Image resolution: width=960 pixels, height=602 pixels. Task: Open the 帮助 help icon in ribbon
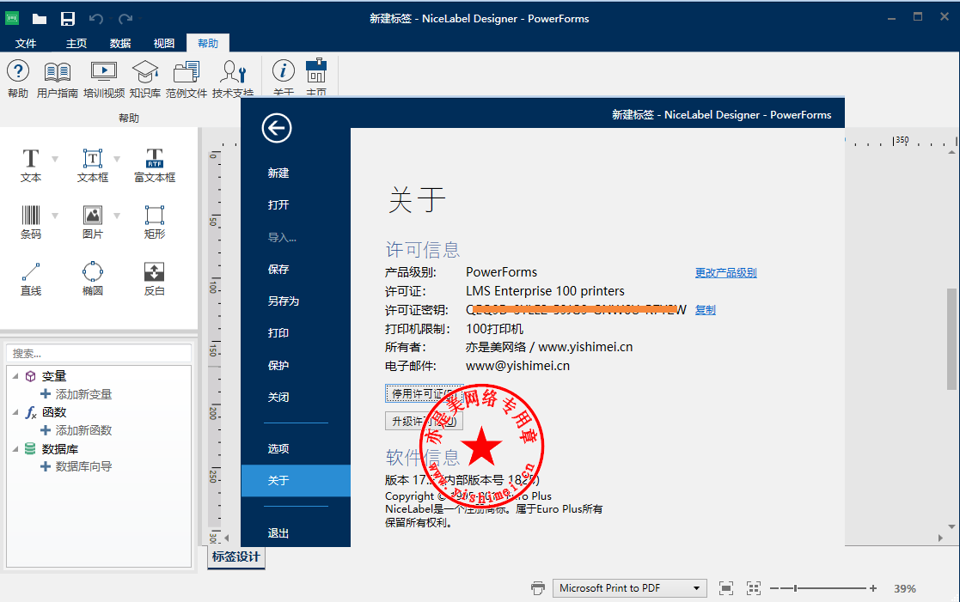[x=18, y=79]
